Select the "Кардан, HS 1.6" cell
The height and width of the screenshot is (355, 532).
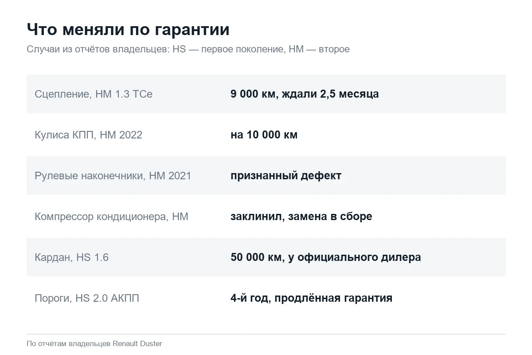coord(71,257)
